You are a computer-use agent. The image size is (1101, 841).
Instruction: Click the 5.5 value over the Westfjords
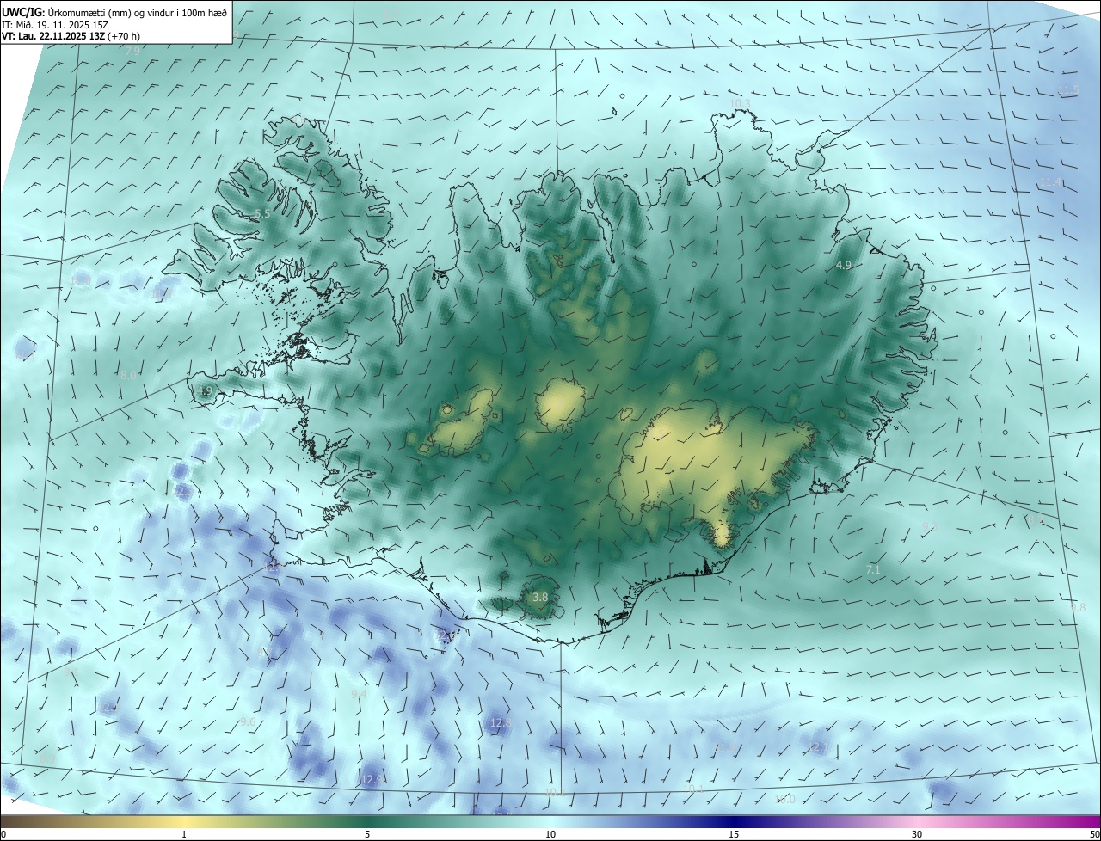pos(263,214)
